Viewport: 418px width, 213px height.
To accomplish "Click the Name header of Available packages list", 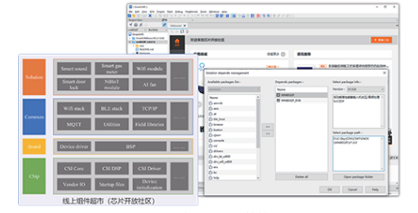I will pyautogui.click(x=232, y=98).
